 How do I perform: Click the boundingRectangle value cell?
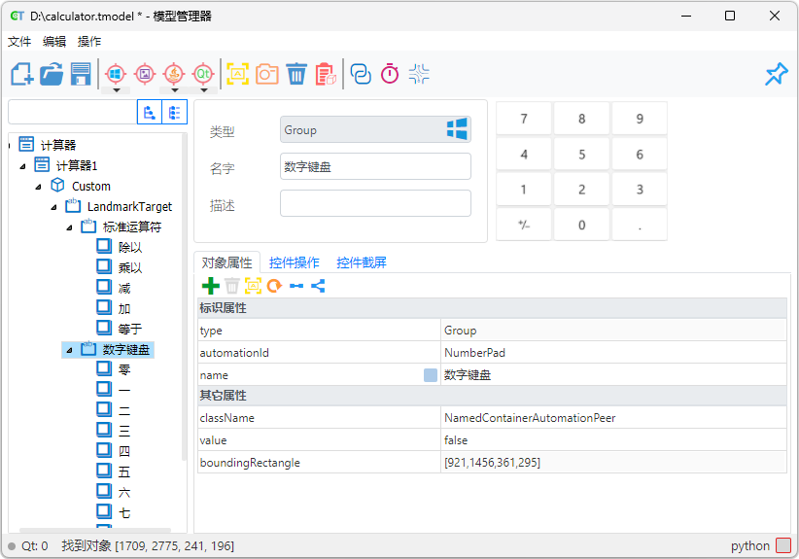pyautogui.click(x=613, y=463)
